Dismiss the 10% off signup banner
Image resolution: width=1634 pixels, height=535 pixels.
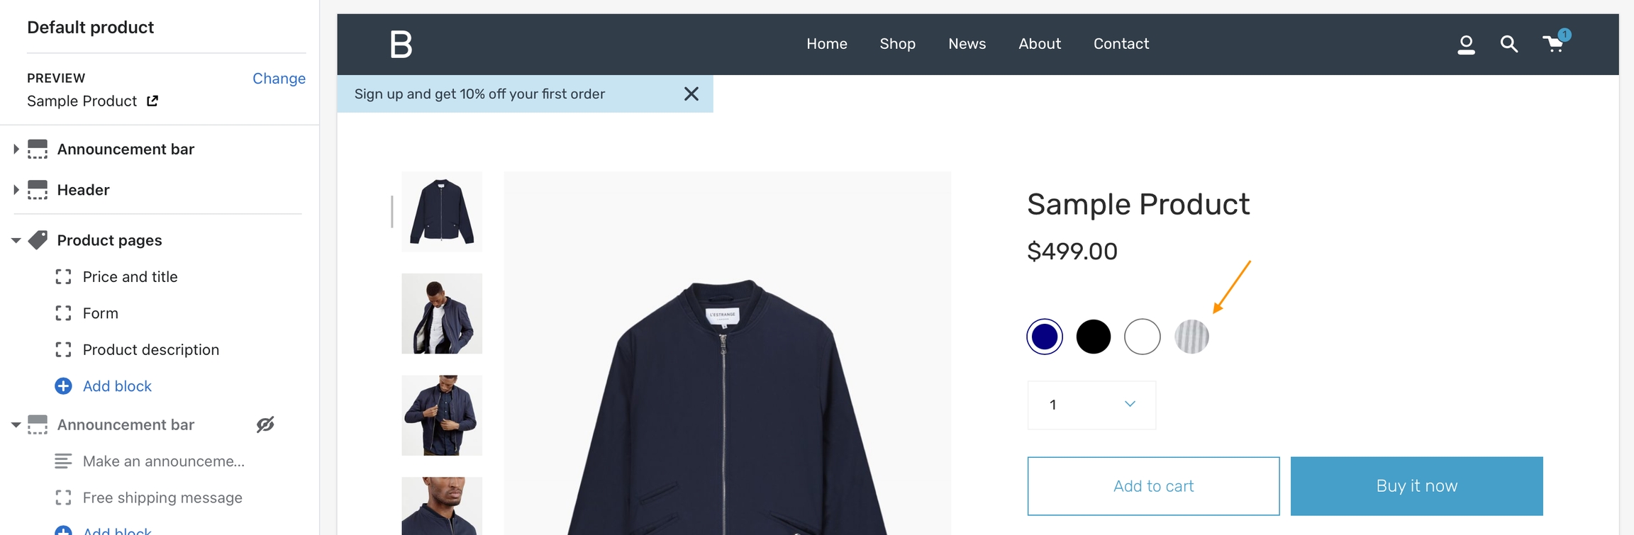click(691, 94)
